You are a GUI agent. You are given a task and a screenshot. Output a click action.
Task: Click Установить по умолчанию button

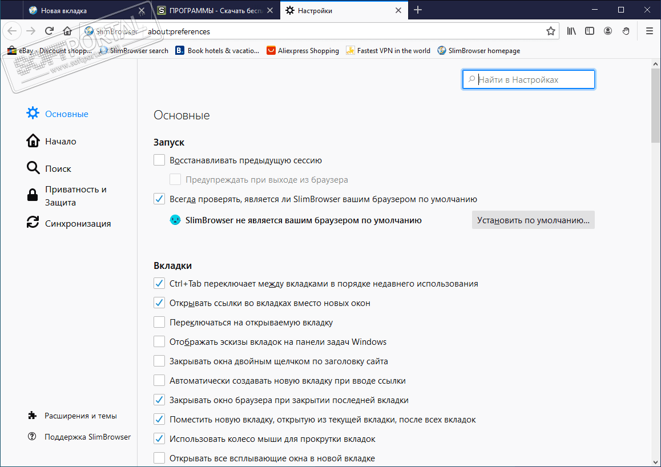[533, 220]
